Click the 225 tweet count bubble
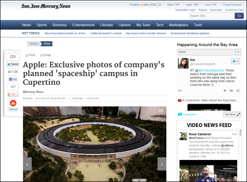Screen dimensions: 247x182 pyautogui.click(x=13, y=57)
